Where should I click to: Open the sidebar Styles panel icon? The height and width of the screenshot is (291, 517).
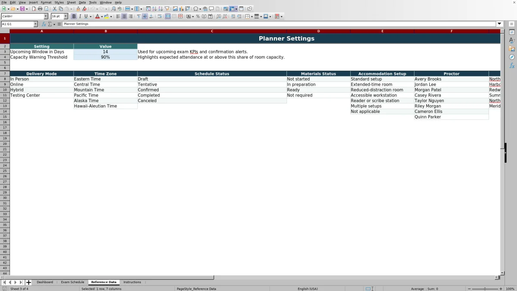coord(512,41)
